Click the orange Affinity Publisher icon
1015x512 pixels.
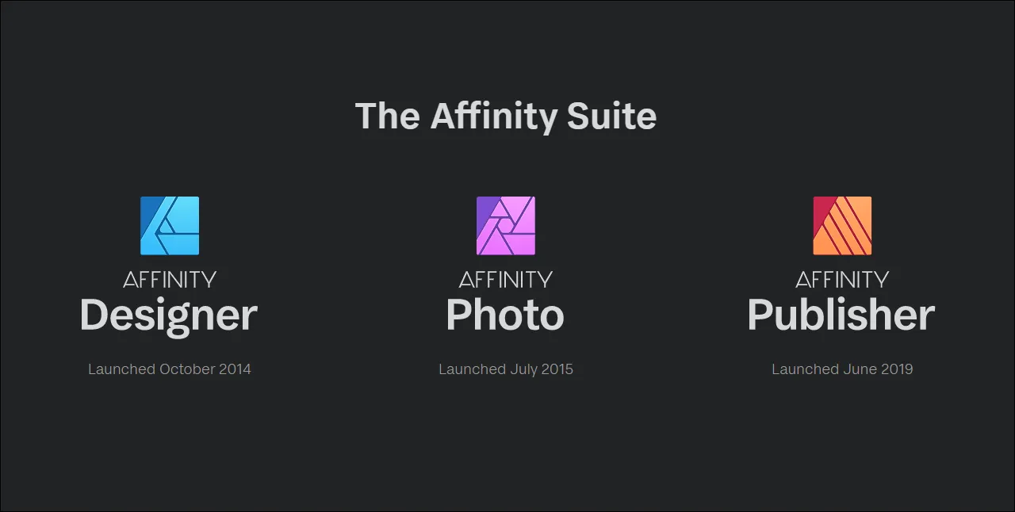click(x=842, y=226)
